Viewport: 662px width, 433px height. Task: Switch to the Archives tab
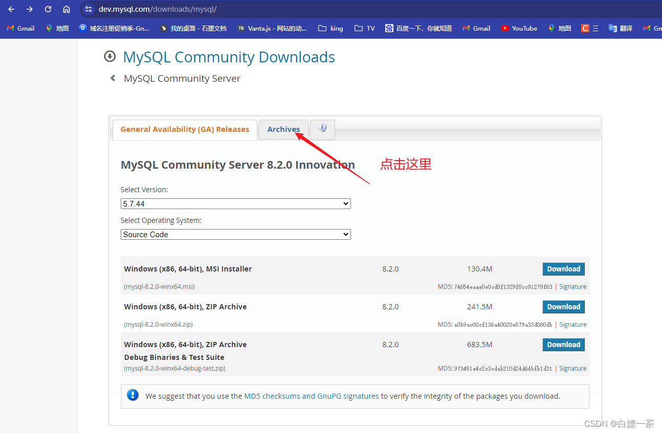283,129
